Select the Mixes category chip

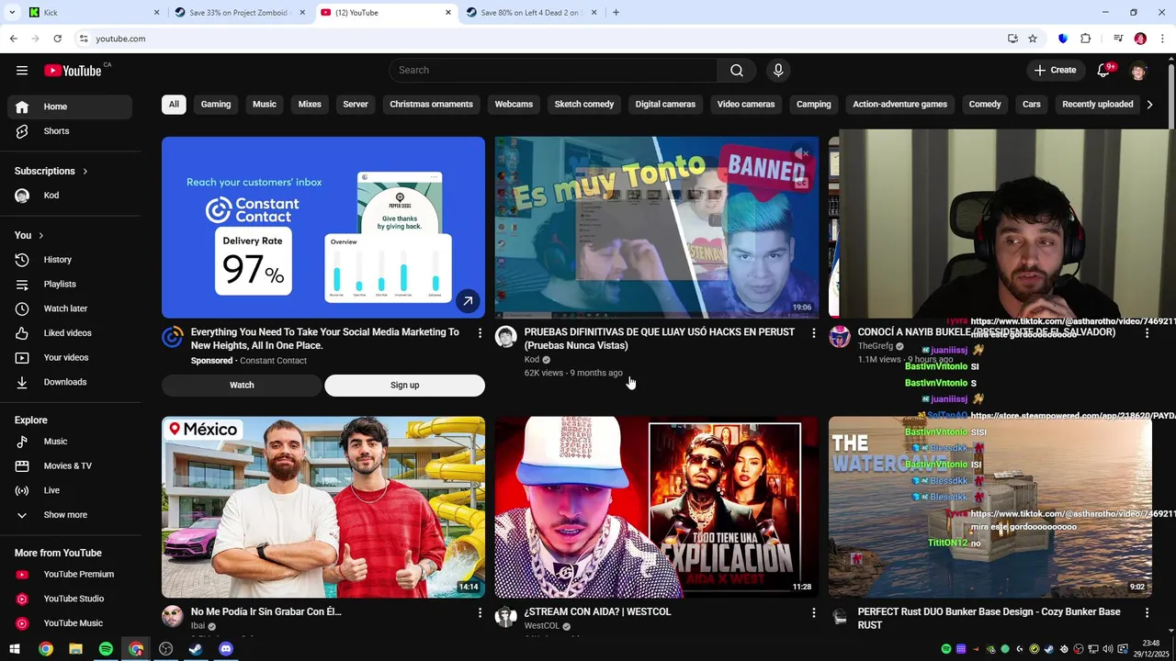pyautogui.click(x=310, y=105)
